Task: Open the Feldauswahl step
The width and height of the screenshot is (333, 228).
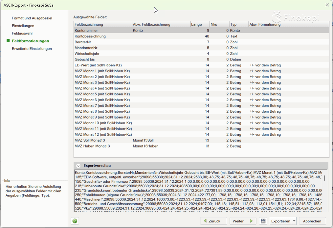Action: [x=22, y=34]
